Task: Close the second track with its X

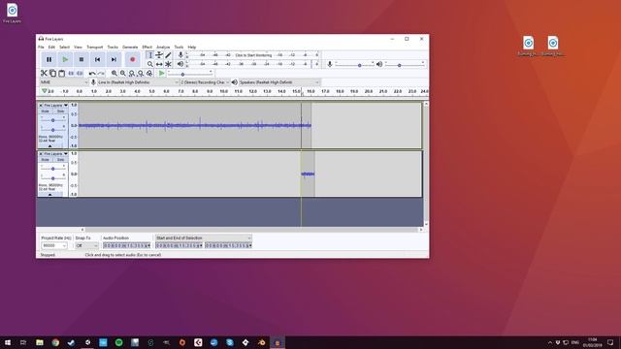Action: pyautogui.click(x=41, y=153)
